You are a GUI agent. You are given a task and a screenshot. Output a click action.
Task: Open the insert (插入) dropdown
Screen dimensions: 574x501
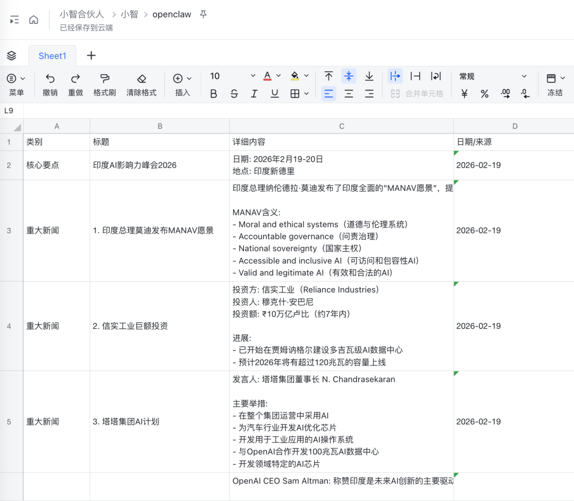(181, 84)
